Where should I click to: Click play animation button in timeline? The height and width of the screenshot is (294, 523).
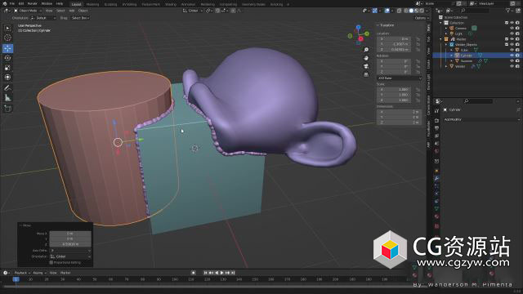click(x=221, y=273)
